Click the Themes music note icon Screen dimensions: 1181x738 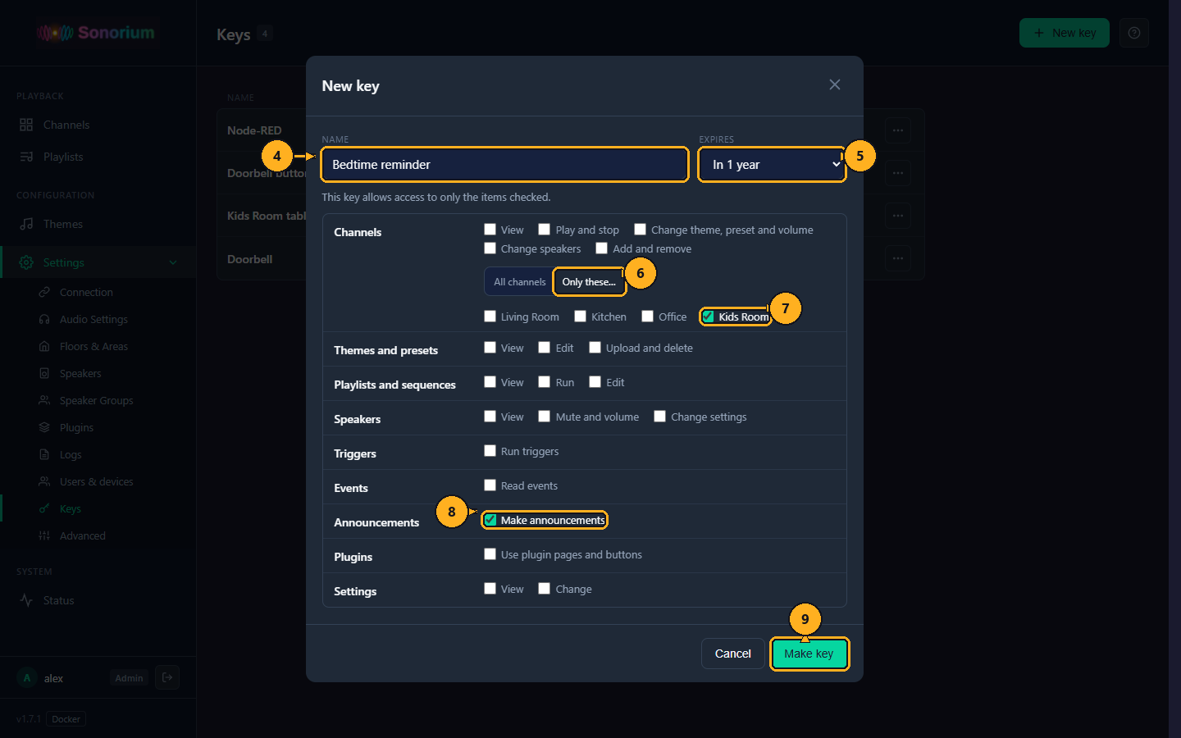pyautogui.click(x=26, y=224)
